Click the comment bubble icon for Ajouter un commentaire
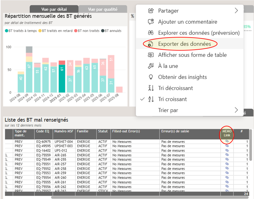254x199 pixels. [151, 22]
